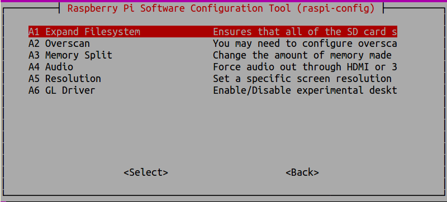
Task: Open the A3 Memory Split setting
Action: coord(212,55)
